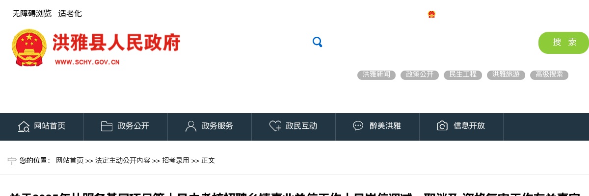
Task: Click the heart icon beside 政民互动
Action: (275, 126)
